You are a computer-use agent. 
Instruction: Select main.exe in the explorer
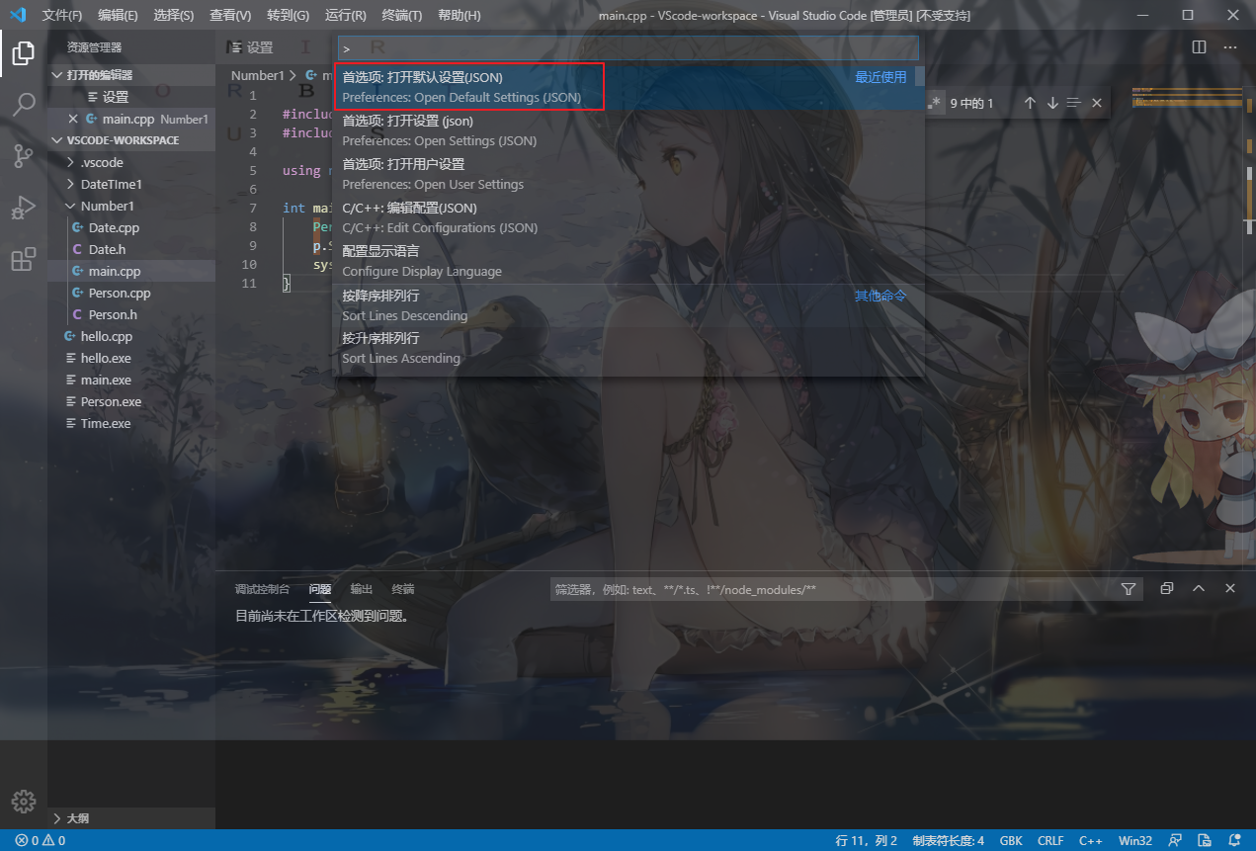click(131, 380)
